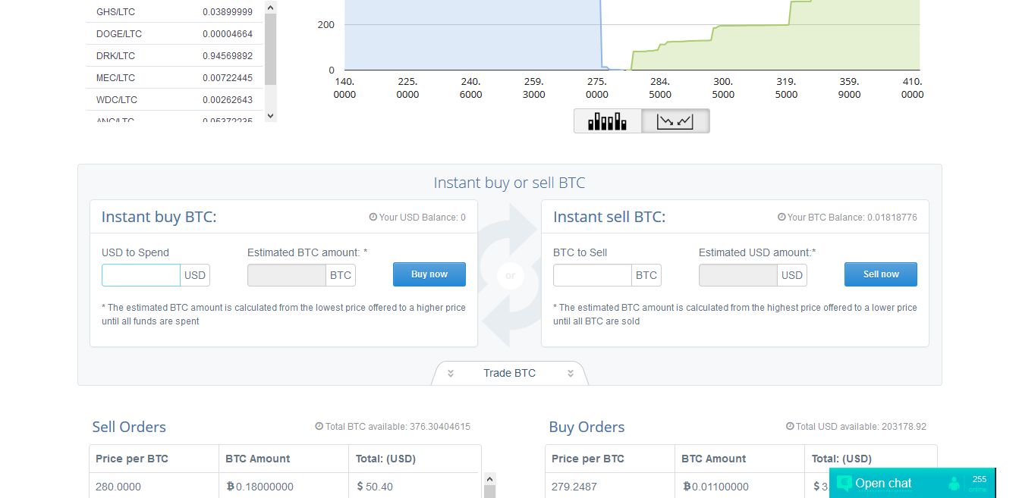Viewport: 1019px width, 498px height.
Task: Focus the BTC to Sell input field
Action: coord(593,275)
